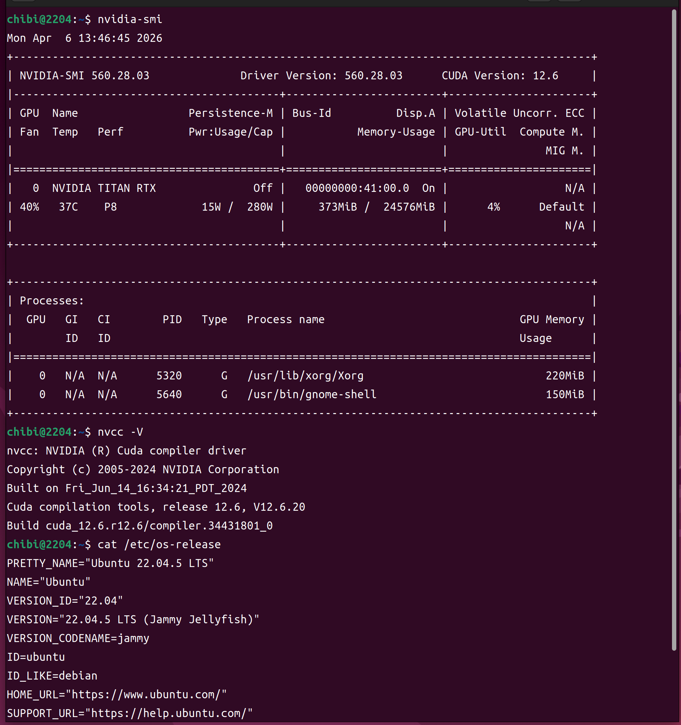The image size is (681, 725).
Task: Click the PRETTY_NAME Ubuntu 22.04.5 LTS line
Action: (110, 563)
